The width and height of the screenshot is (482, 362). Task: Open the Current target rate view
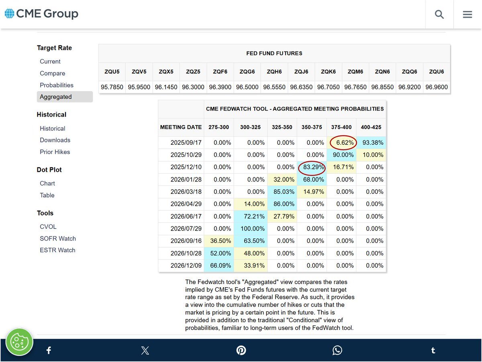coord(50,62)
